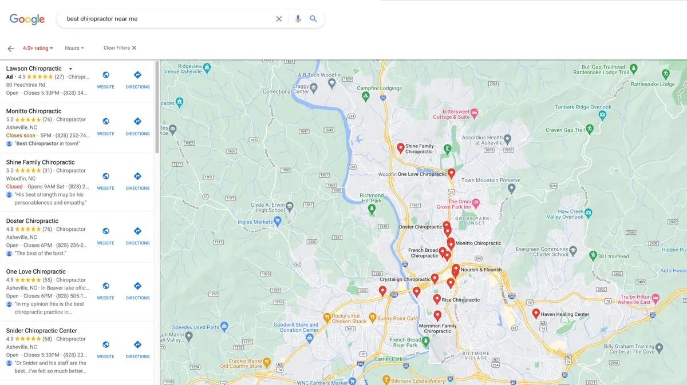The height and width of the screenshot is (385, 687).
Task: Click the French Broad River Park marker
Action: point(426,341)
